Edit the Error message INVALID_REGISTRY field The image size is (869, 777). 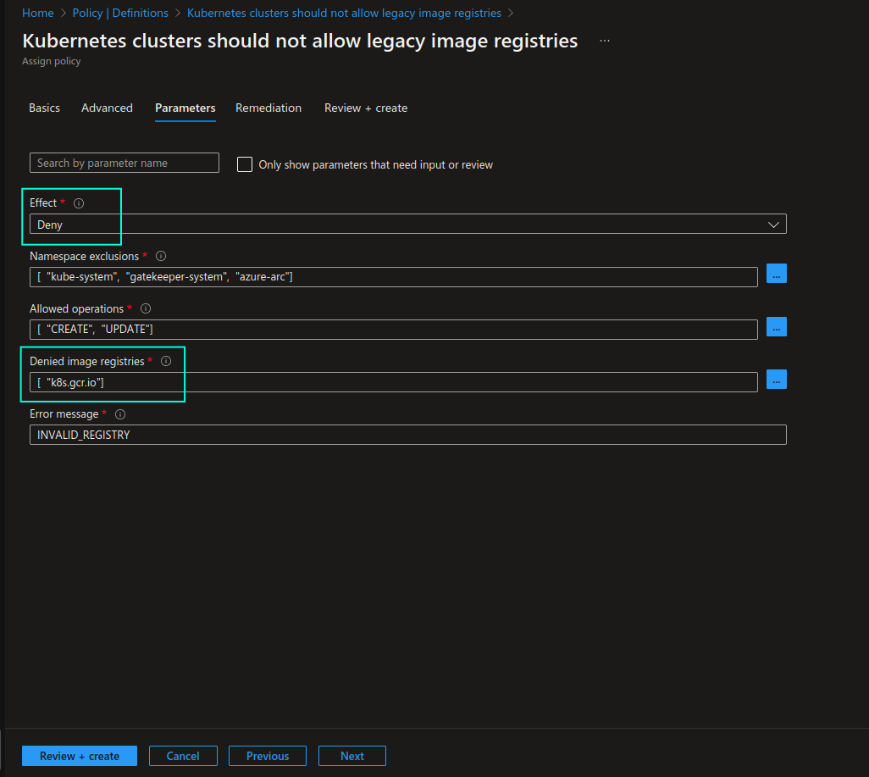(x=408, y=435)
